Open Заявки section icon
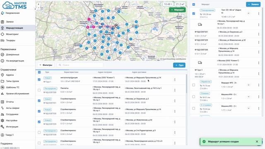Image resolution: width=265 pixels, height=149 pixels. 2,22
